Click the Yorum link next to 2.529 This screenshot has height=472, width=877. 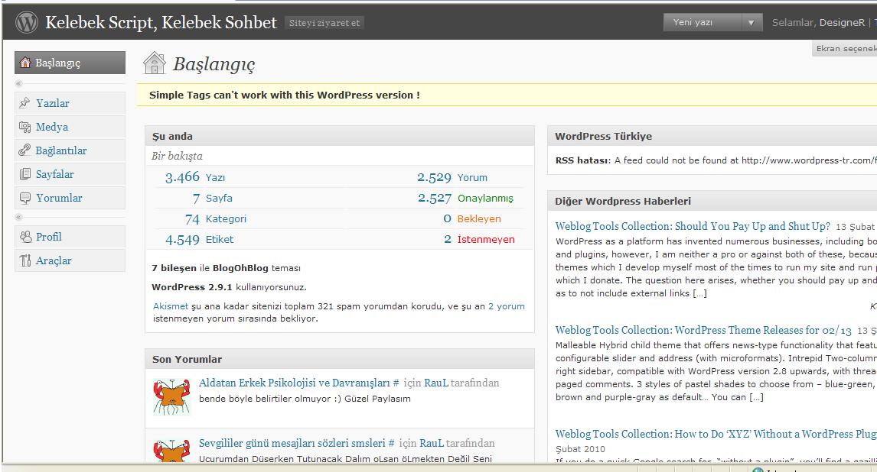click(x=473, y=177)
